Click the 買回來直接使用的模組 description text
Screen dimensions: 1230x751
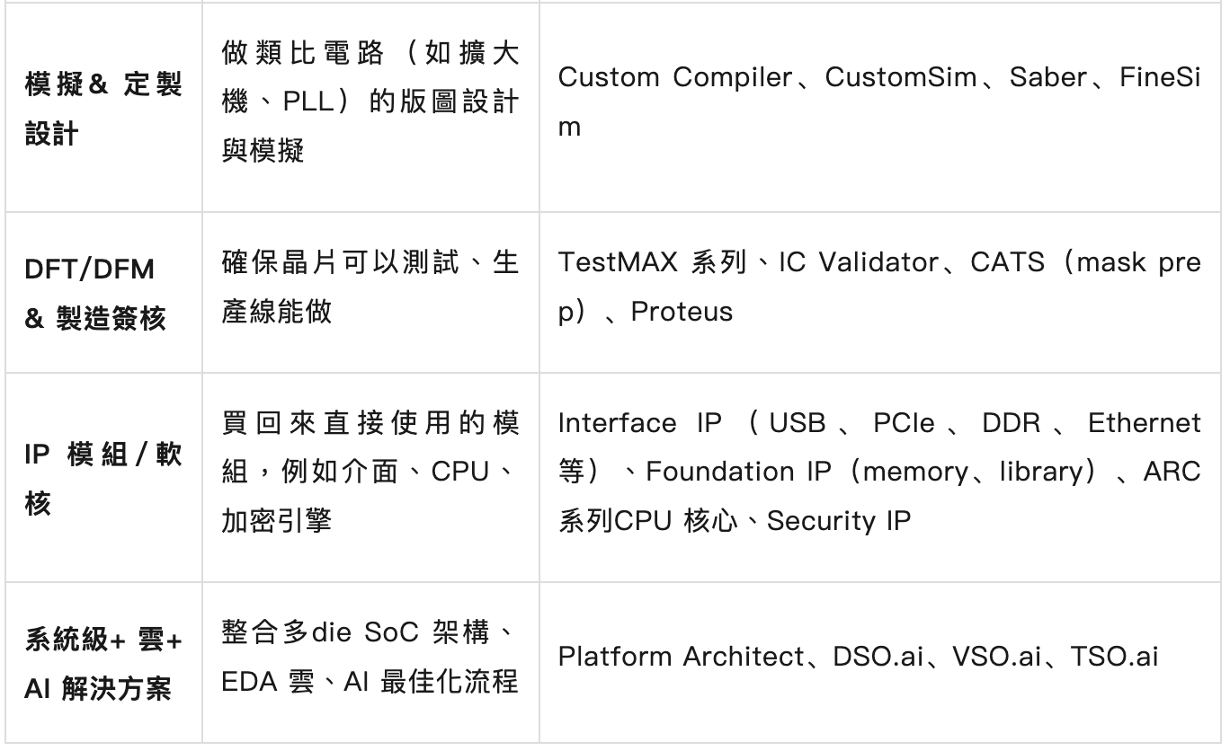point(370,472)
